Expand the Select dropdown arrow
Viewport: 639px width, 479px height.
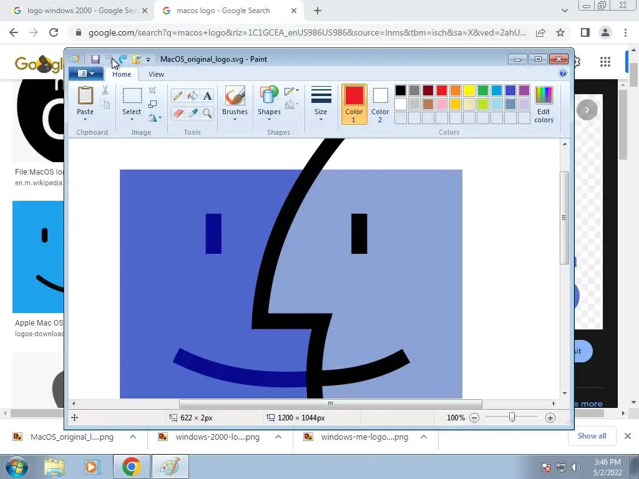tap(132, 119)
